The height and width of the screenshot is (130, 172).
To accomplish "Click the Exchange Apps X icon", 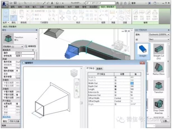I will coord(149,3).
